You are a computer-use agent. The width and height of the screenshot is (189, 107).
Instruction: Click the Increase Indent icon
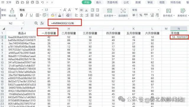click(x=97, y=10)
